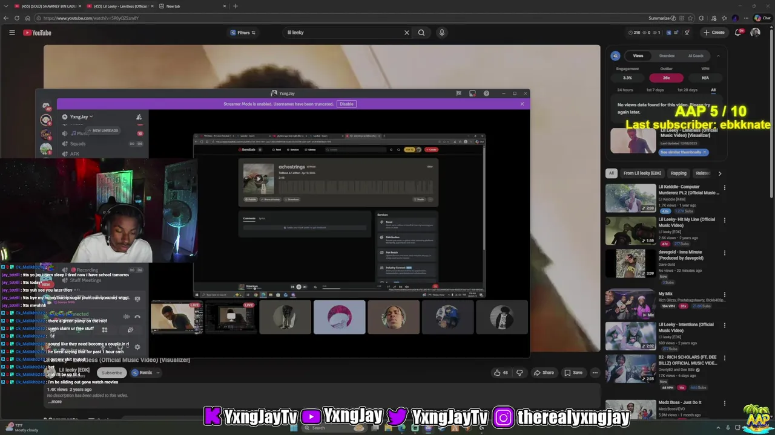Select the 24 hours views range

[x=625, y=90]
